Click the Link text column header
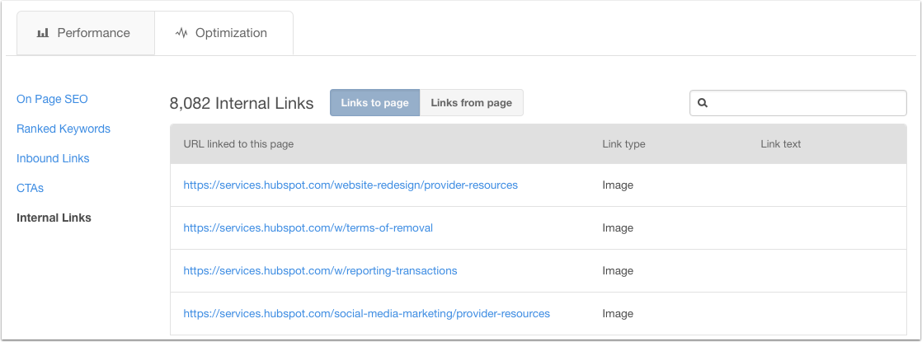The image size is (922, 342). point(781,144)
